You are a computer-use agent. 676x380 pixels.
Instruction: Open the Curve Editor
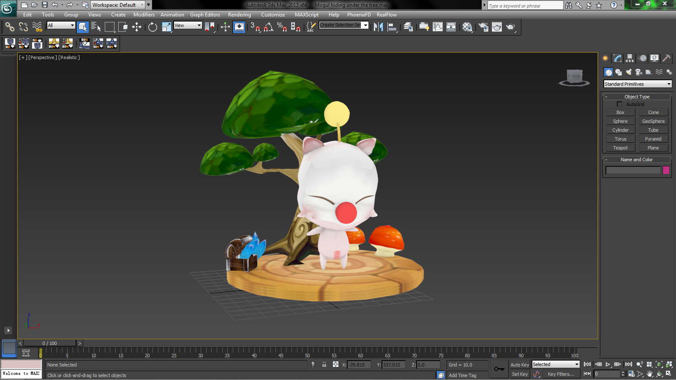pyautogui.click(x=438, y=27)
